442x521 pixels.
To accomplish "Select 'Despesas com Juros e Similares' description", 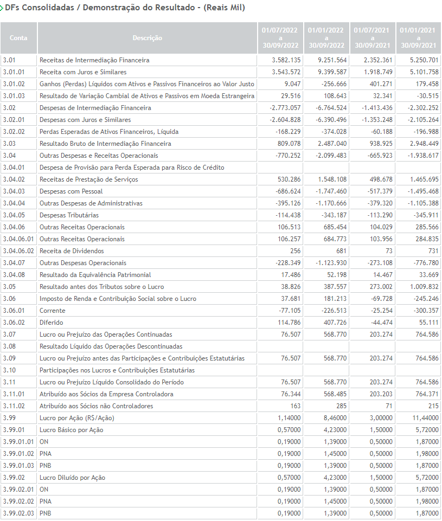I will coord(85,120).
